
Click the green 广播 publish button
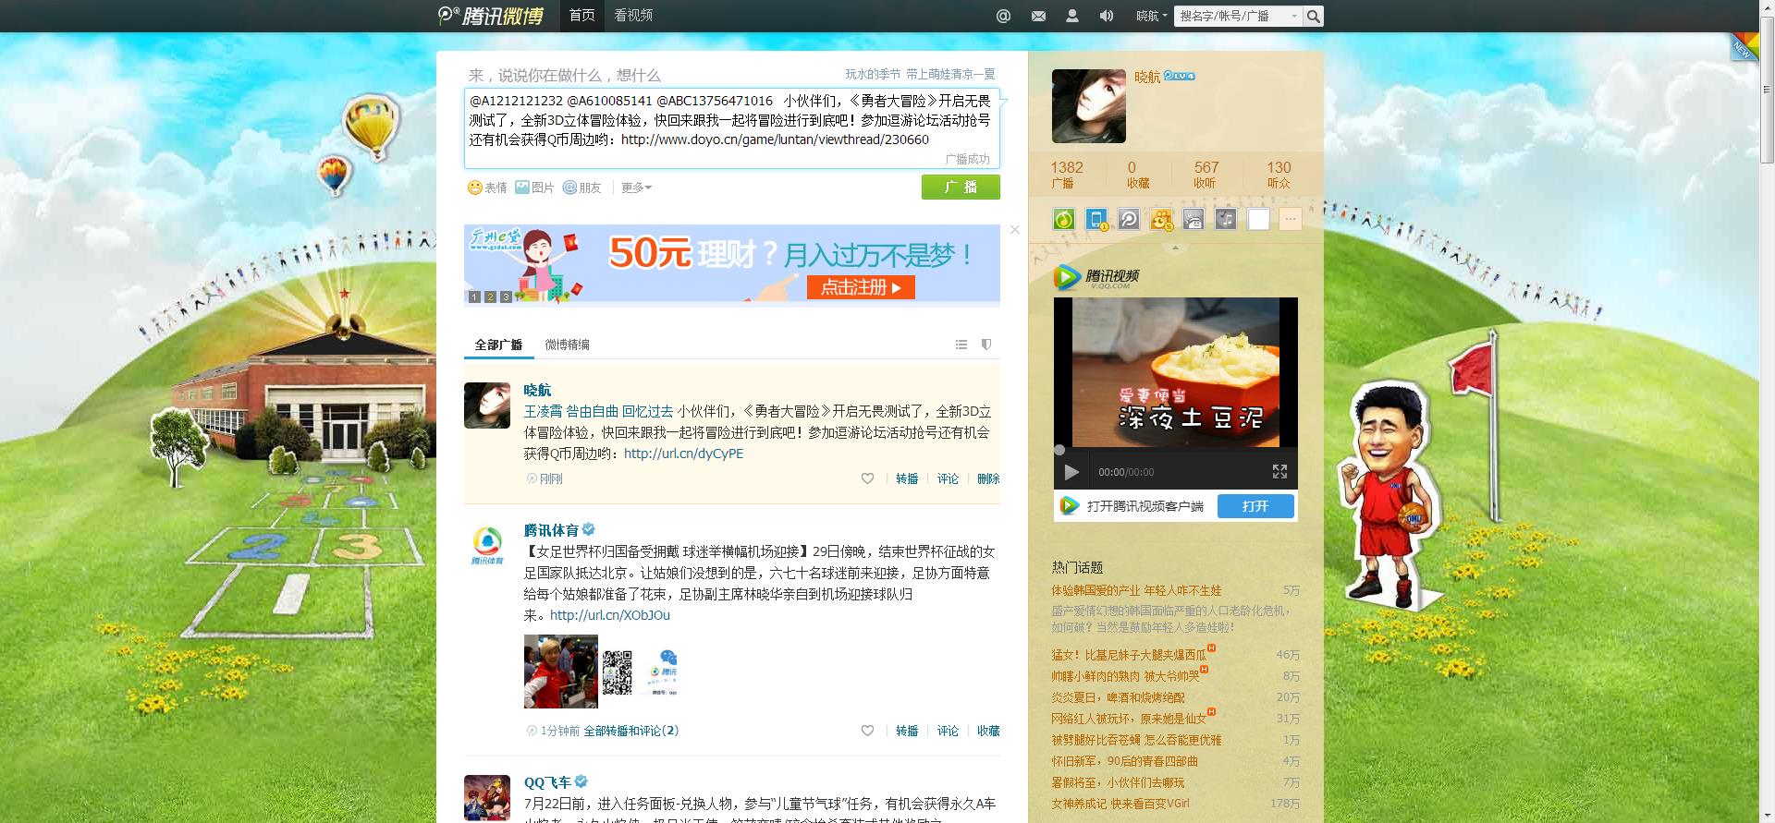(961, 187)
